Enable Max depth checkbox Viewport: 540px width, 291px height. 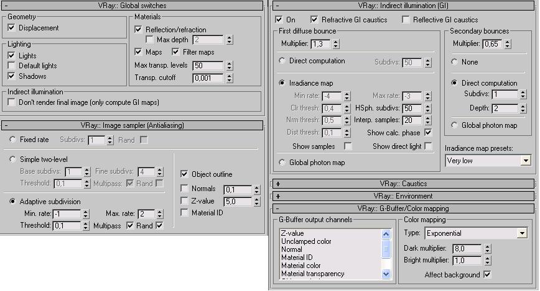[x=149, y=40]
